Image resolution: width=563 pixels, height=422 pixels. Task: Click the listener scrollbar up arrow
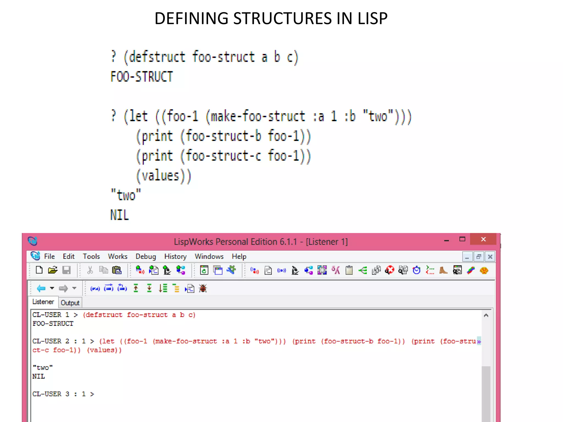coord(486,315)
